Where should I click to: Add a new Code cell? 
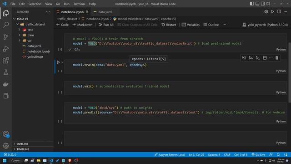(62, 25)
